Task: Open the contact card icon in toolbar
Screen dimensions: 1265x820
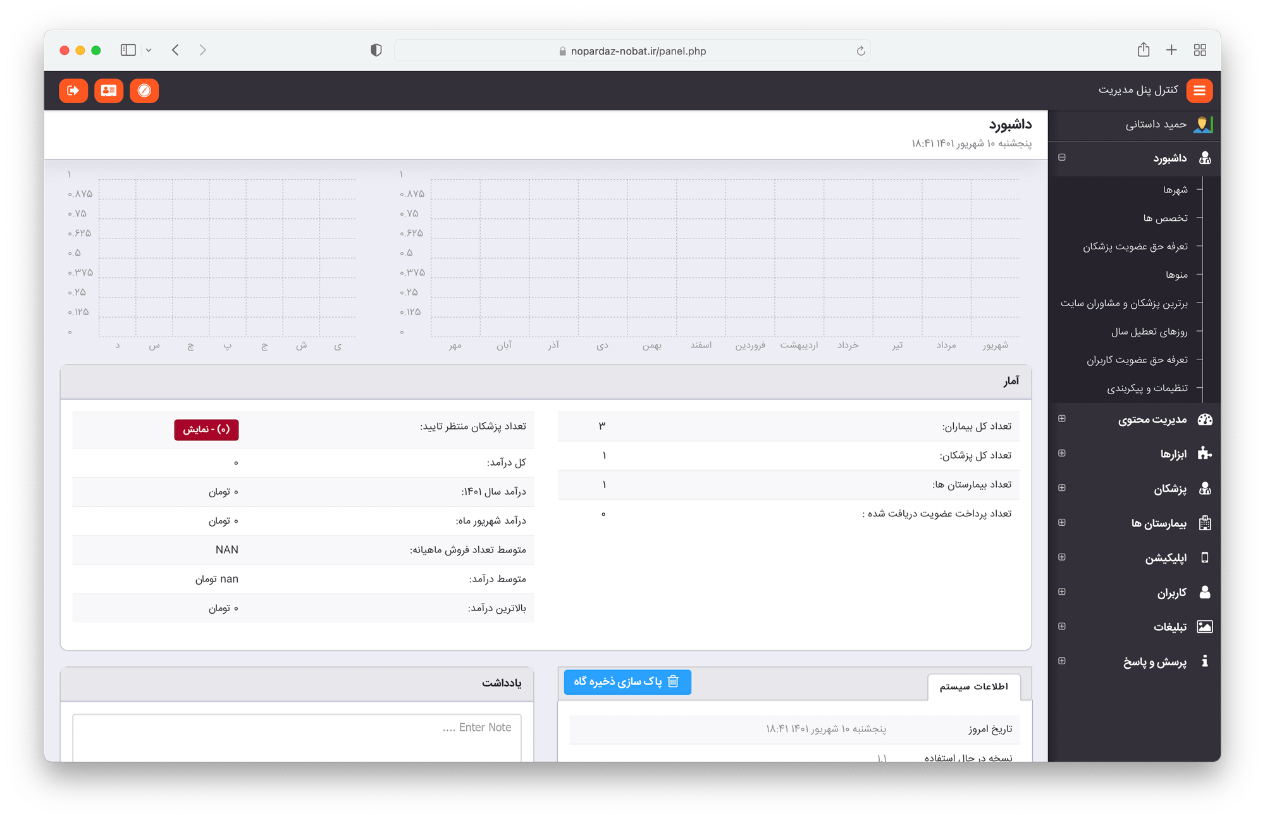Action: point(109,90)
